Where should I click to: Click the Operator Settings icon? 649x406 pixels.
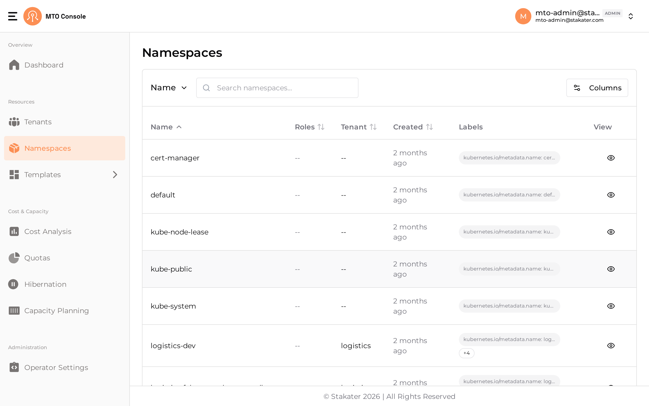(x=14, y=367)
